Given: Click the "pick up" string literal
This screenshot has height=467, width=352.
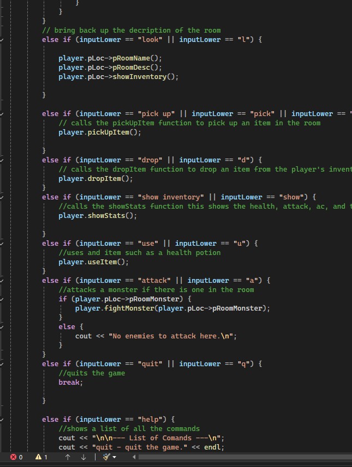Looking at the screenshot, I should click(x=156, y=114).
